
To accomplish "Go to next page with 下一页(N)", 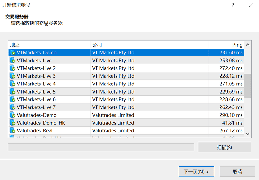I will (x=196, y=172).
